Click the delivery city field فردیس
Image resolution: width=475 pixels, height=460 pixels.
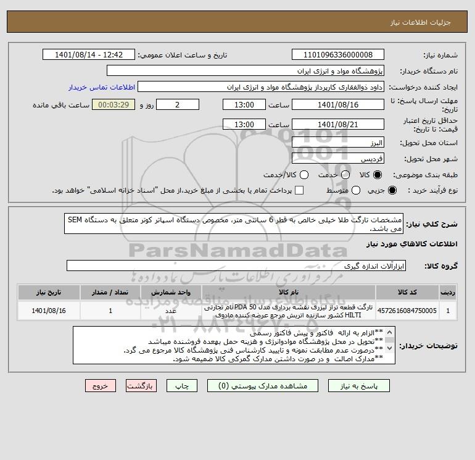point(338,158)
